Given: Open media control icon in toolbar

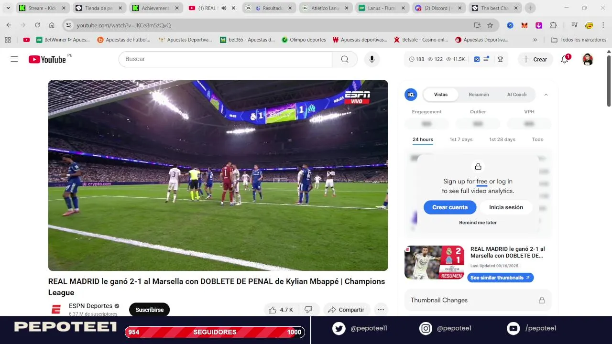Looking at the screenshot, I should (x=575, y=25).
